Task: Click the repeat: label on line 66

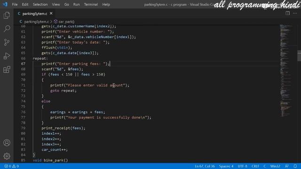Action: point(40,58)
